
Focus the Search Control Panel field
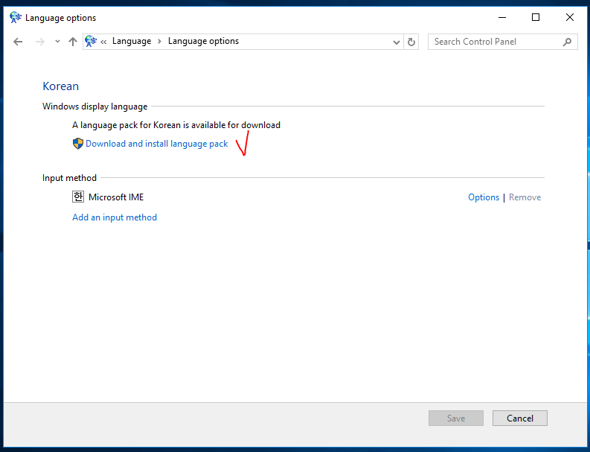pyautogui.click(x=503, y=42)
